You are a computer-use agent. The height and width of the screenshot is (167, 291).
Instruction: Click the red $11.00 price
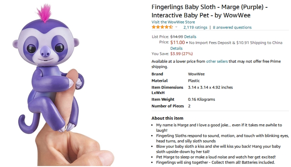(x=177, y=42)
